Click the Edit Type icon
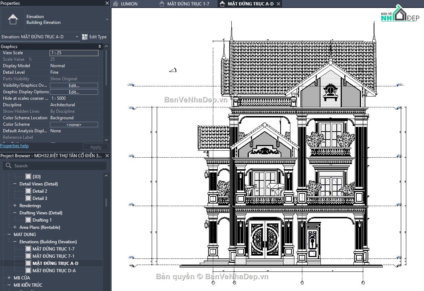This screenshot has height=291, width=424. pyautogui.click(x=85, y=37)
